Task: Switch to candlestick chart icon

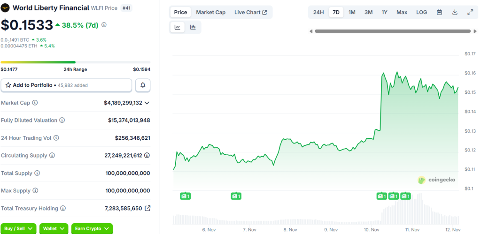Action: tap(193, 27)
